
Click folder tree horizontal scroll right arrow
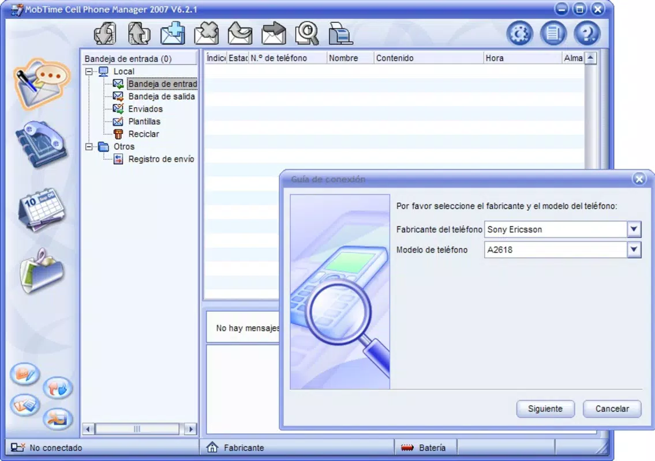pyautogui.click(x=191, y=429)
